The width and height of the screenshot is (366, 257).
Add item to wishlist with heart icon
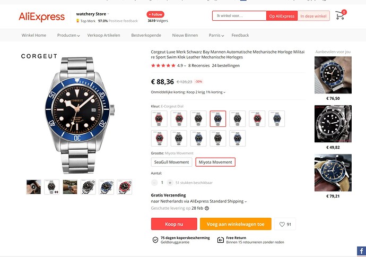click(x=285, y=224)
